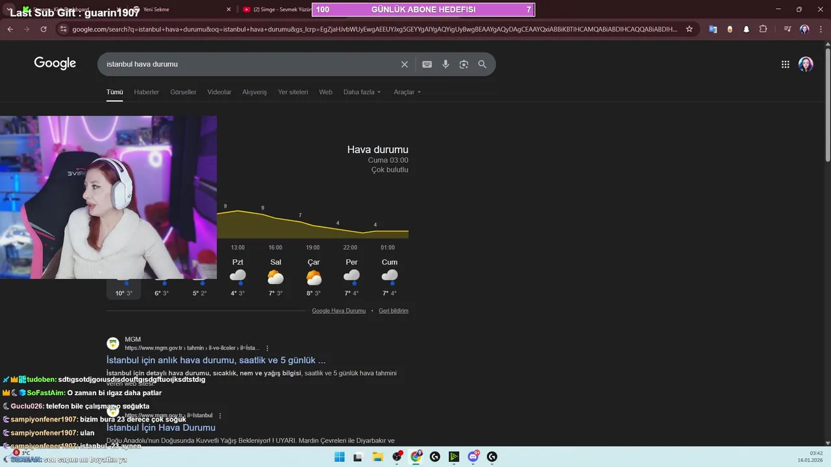Viewport: 831px width, 467px height.
Task: Switch to the Videolar tab
Action: click(219, 92)
